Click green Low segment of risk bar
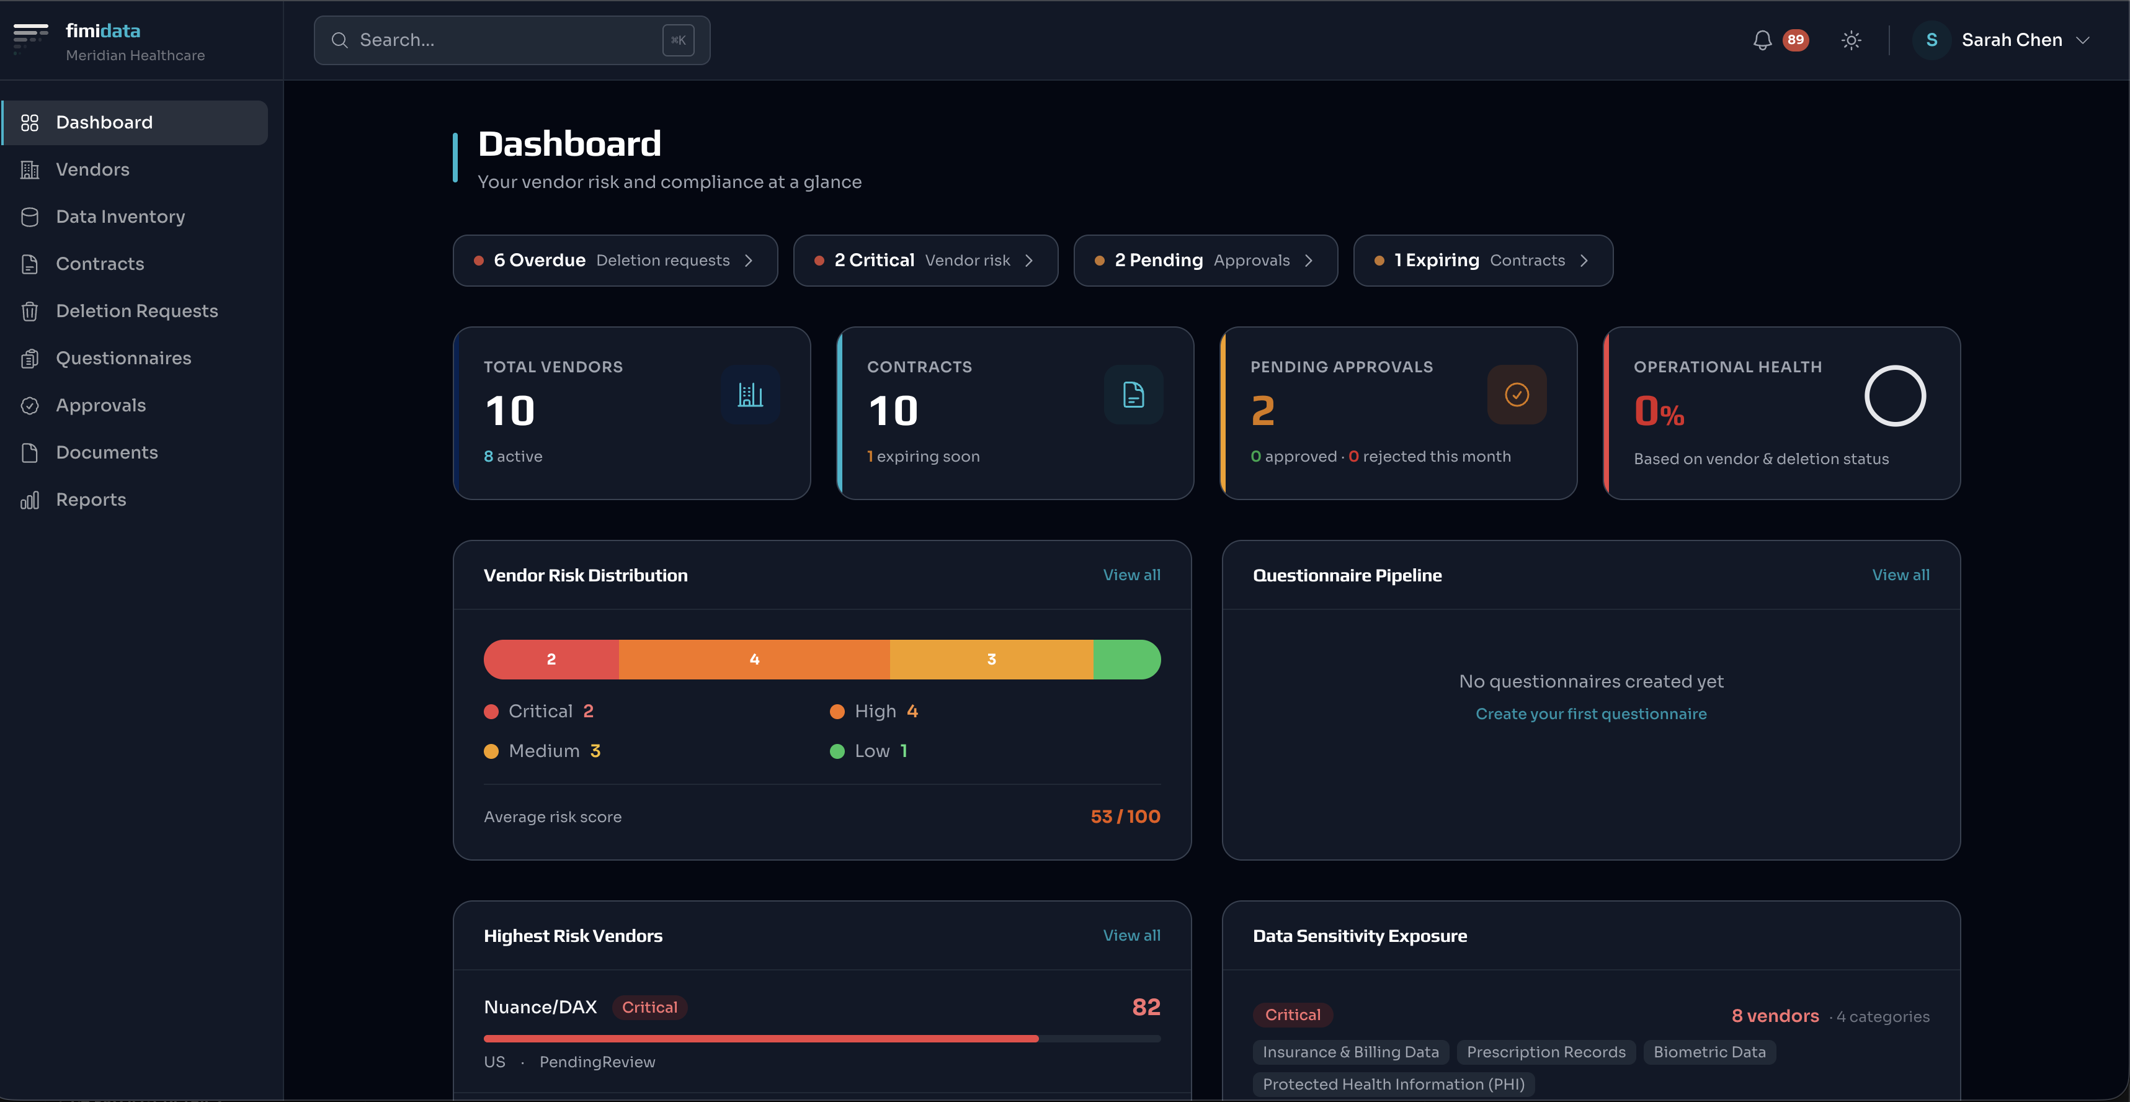This screenshot has height=1102, width=2130. 1127,660
